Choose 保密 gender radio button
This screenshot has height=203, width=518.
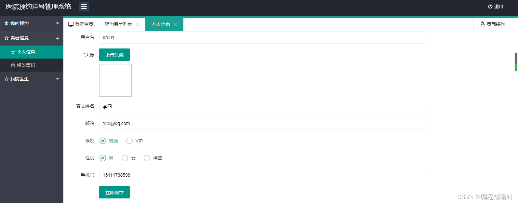click(x=147, y=158)
